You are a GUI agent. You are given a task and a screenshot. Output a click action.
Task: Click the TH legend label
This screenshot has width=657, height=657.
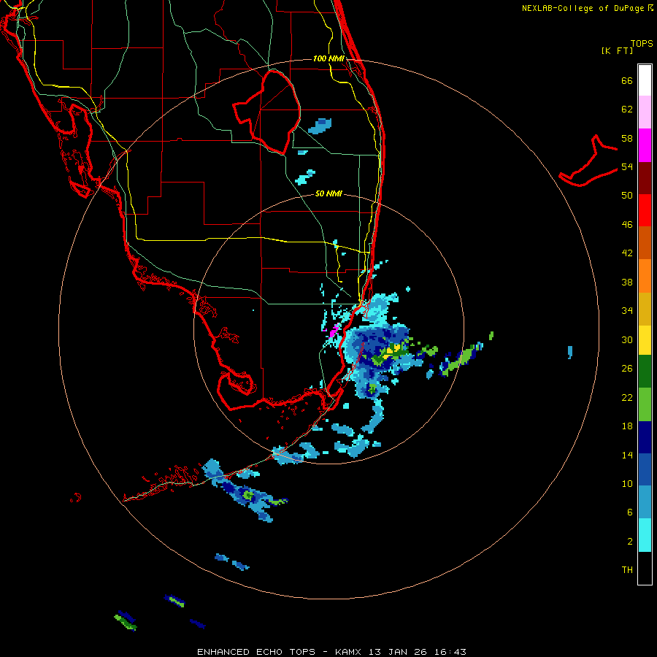pos(627,570)
